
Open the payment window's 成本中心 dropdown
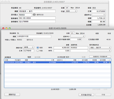[78, 36]
